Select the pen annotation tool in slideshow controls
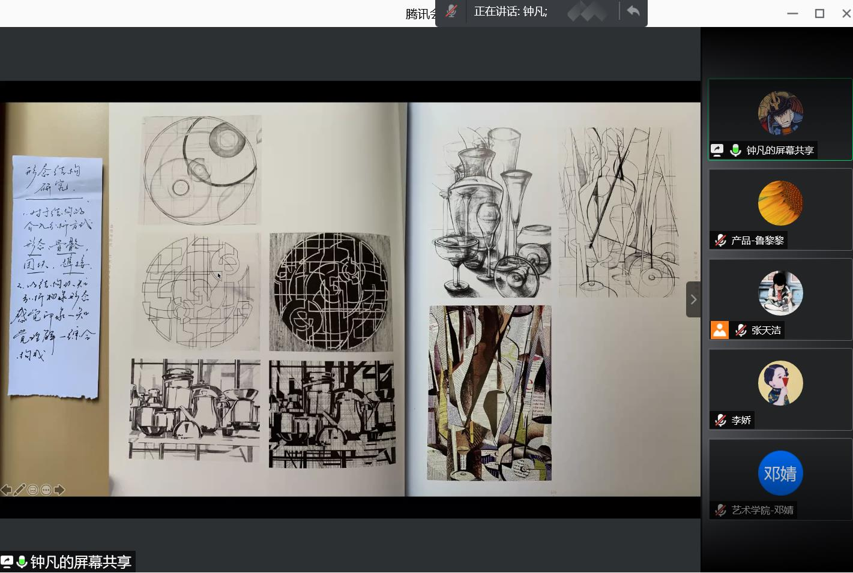Viewport: 853px width, 573px height. tap(19, 490)
